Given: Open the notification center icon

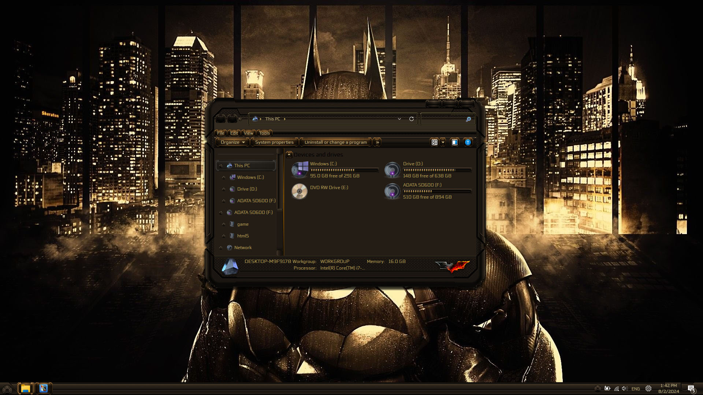Looking at the screenshot, I should [691, 388].
